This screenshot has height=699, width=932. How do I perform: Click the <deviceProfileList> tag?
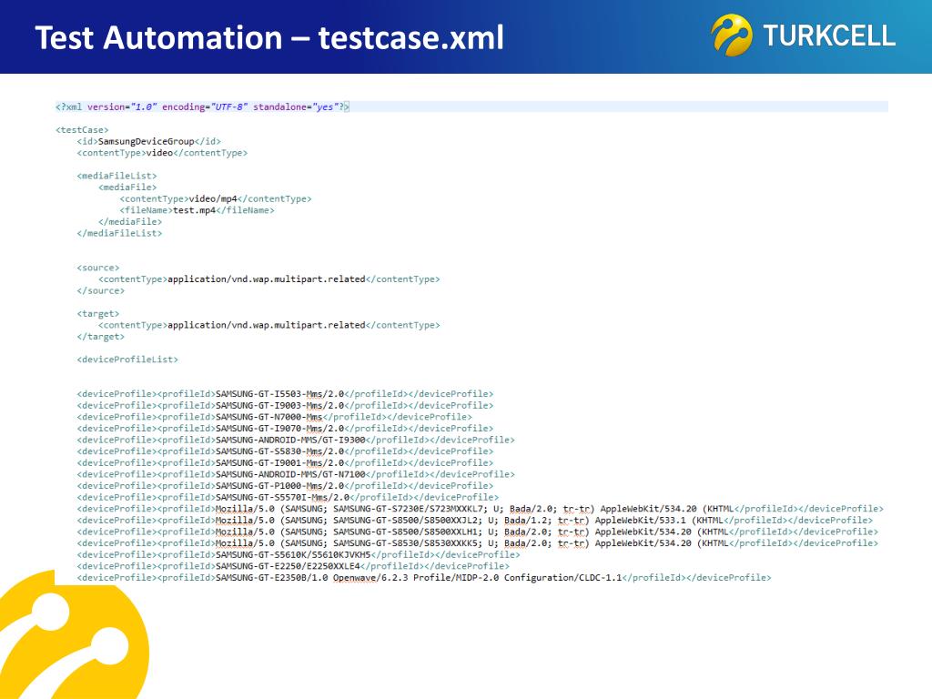[x=127, y=360]
